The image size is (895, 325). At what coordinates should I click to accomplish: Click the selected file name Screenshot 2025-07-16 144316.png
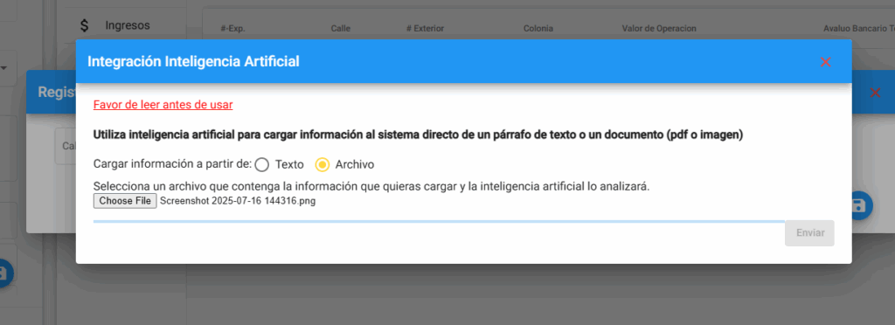click(238, 201)
